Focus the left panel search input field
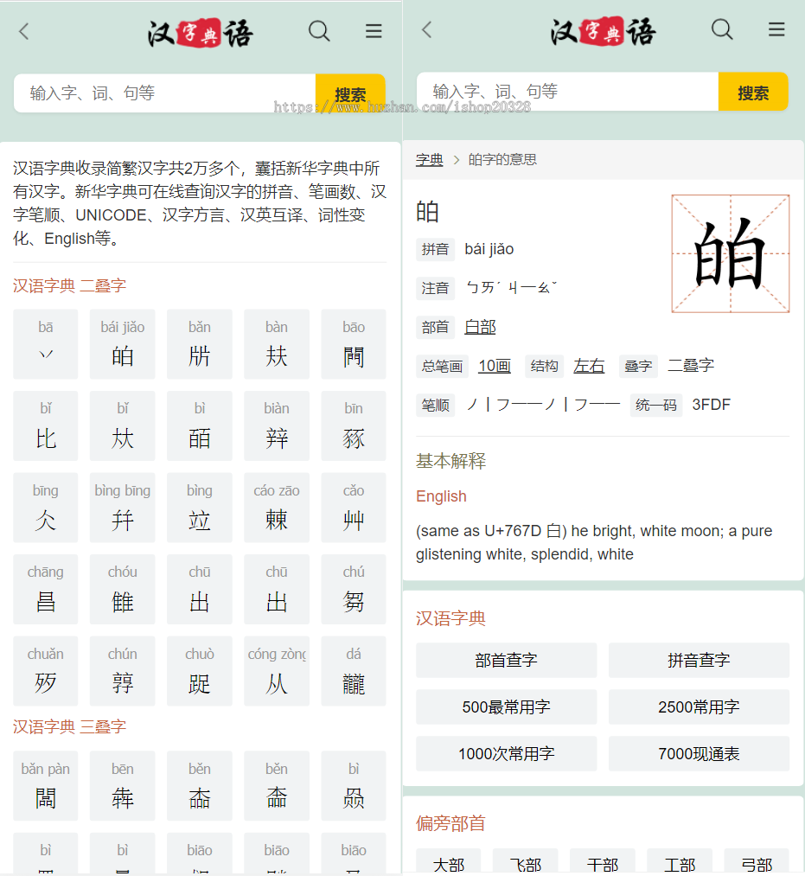 pyautogui.click(x=165, y=93)
